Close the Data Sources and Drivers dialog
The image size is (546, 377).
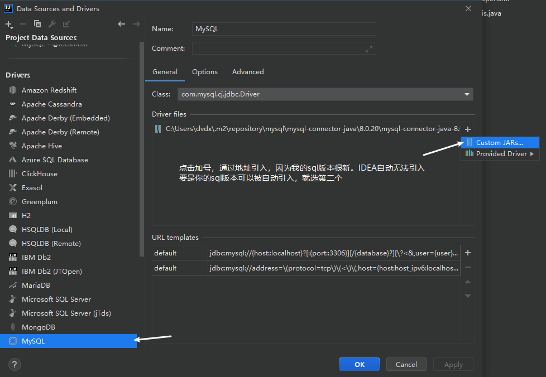pyautogui.click(x=468, y=8)
